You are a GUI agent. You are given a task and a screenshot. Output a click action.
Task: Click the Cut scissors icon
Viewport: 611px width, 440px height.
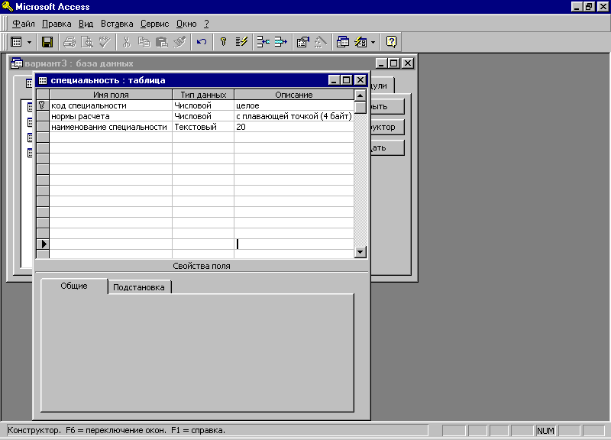pos(126,42)
